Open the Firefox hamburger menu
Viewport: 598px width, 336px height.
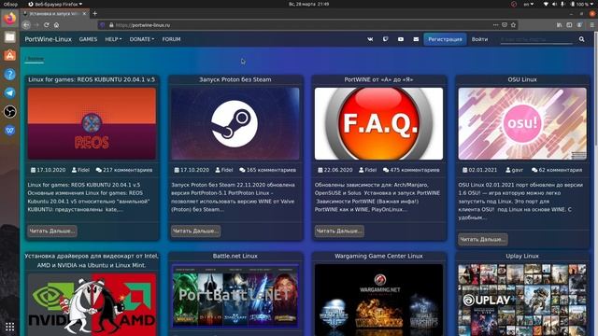pyautogui.click(x=591, y=25)
